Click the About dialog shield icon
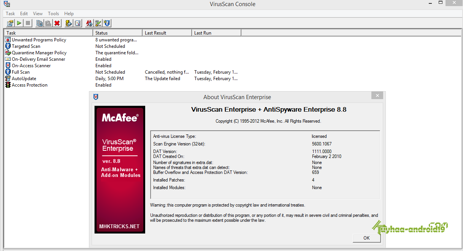This screenshot has width=463, height=251. (x=96, y=97)
